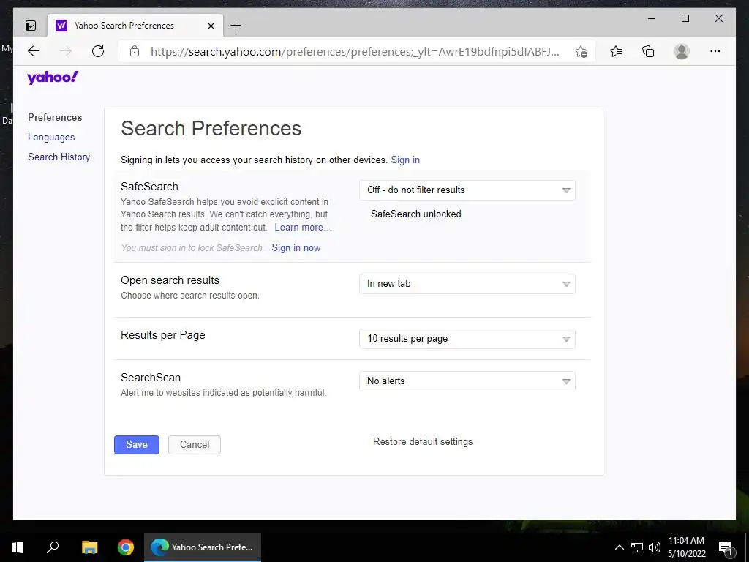Add this page to favorites star icon
Screen dimensions: 749x562
point(581,52)
